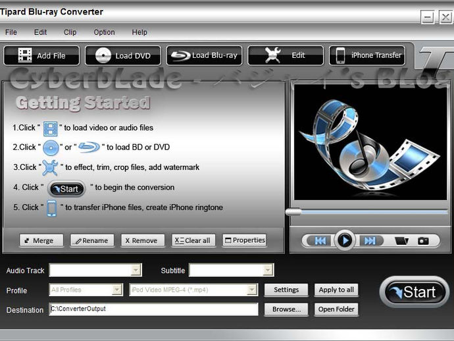The width and height of the screenshot is (454, 341).
Task: Click the Load Blu-ray toolbar button
Action: point(204,55)
